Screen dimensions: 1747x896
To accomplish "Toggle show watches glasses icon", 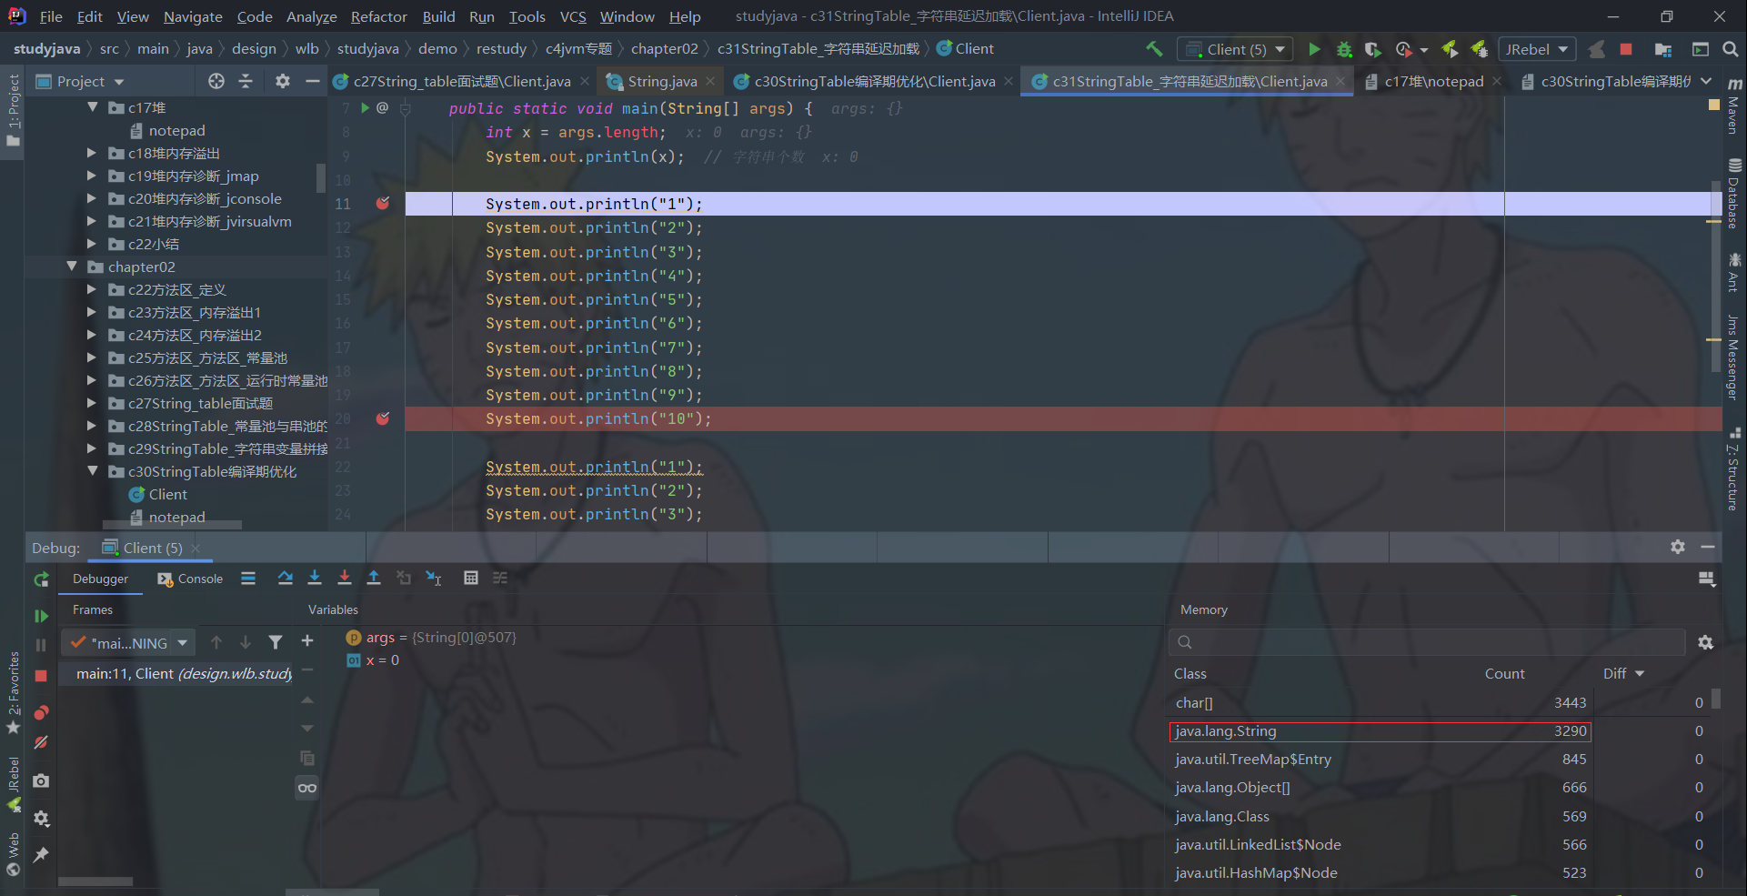I will coord(307,788).
